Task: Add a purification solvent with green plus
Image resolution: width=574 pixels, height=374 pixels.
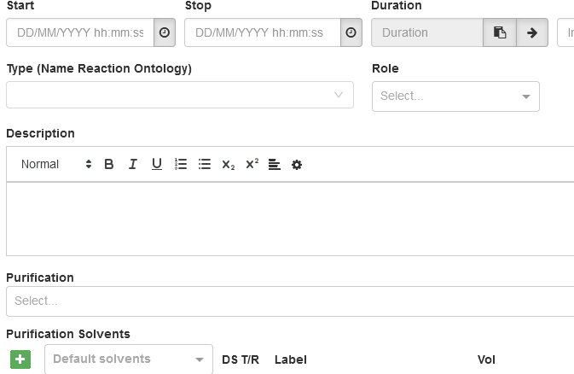Action: click(20, 359)
